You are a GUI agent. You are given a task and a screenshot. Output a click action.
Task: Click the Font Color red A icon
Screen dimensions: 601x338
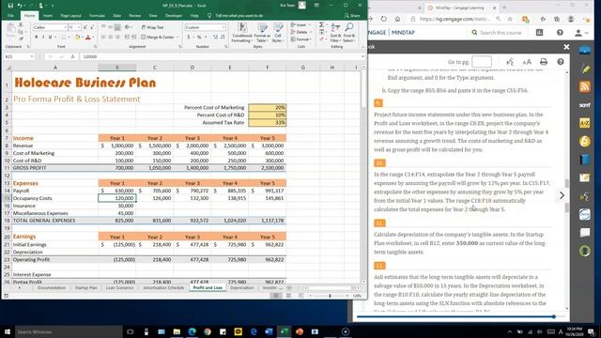pyautogui.click(x=87, y=38)
